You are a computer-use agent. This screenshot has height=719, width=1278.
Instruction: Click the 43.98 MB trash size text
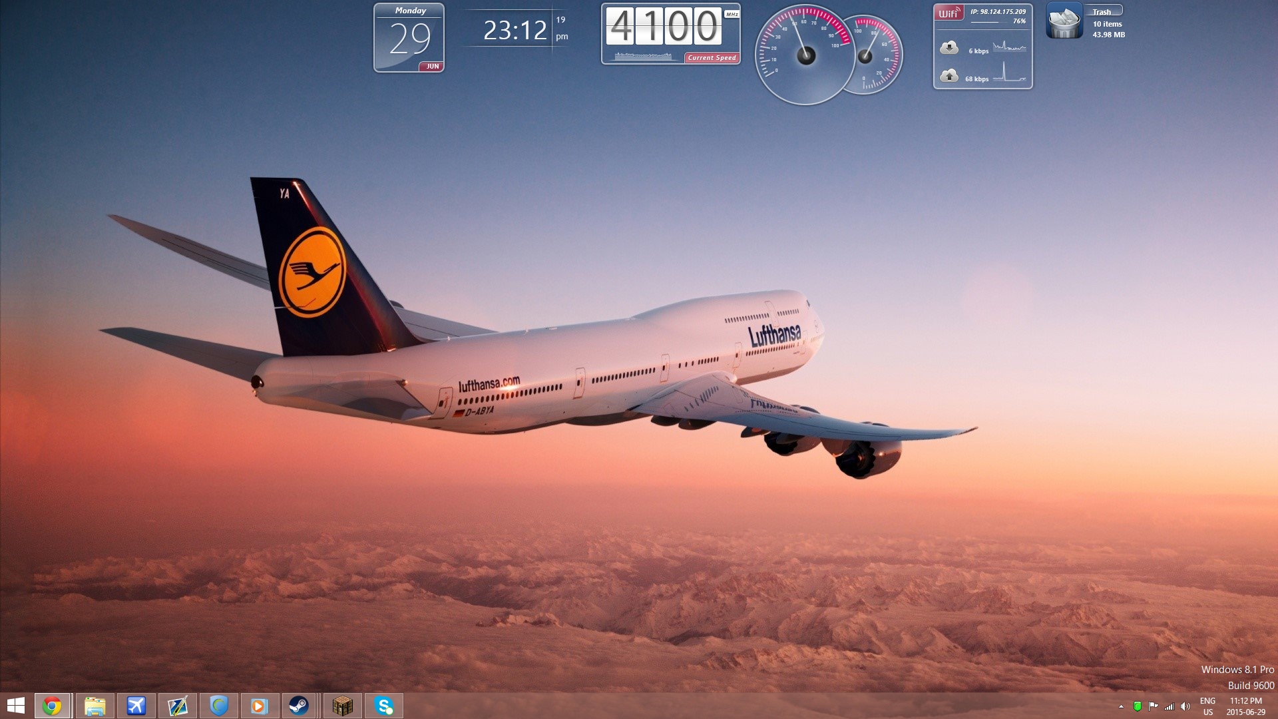pyautogui.click(x=1109, y=35)
